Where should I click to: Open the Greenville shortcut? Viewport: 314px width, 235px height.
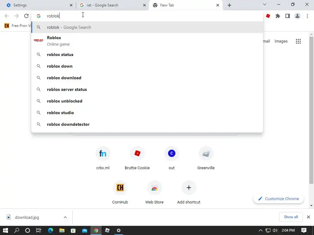coord(206,158)
